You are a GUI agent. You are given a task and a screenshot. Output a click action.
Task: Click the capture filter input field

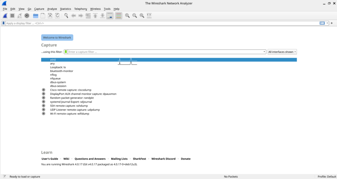click(165, 52)
